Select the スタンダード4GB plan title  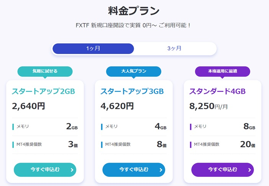[217, 91]
